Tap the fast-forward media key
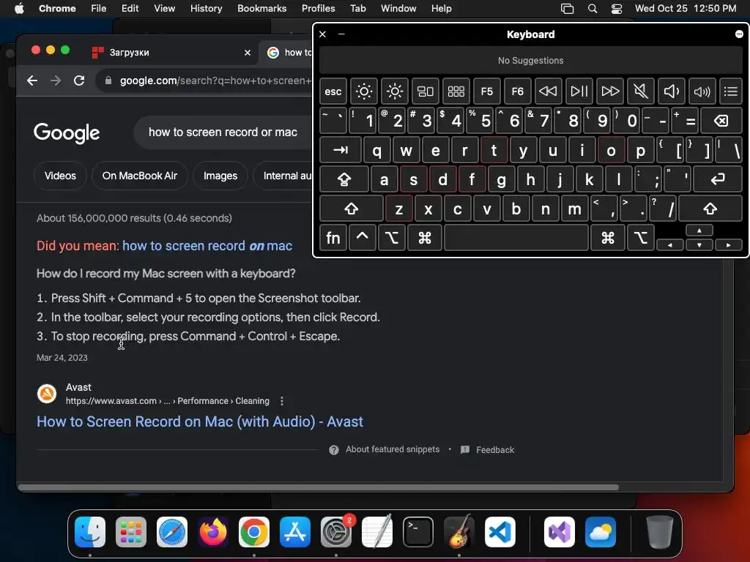This screenshot has height=562, width=750. (x=610, y=91)
